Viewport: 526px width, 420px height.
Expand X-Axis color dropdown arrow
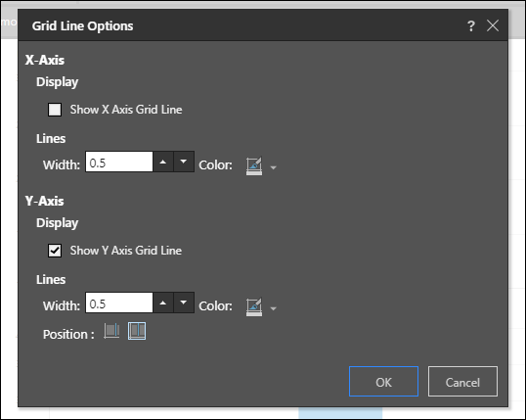(x=274, y=167)
